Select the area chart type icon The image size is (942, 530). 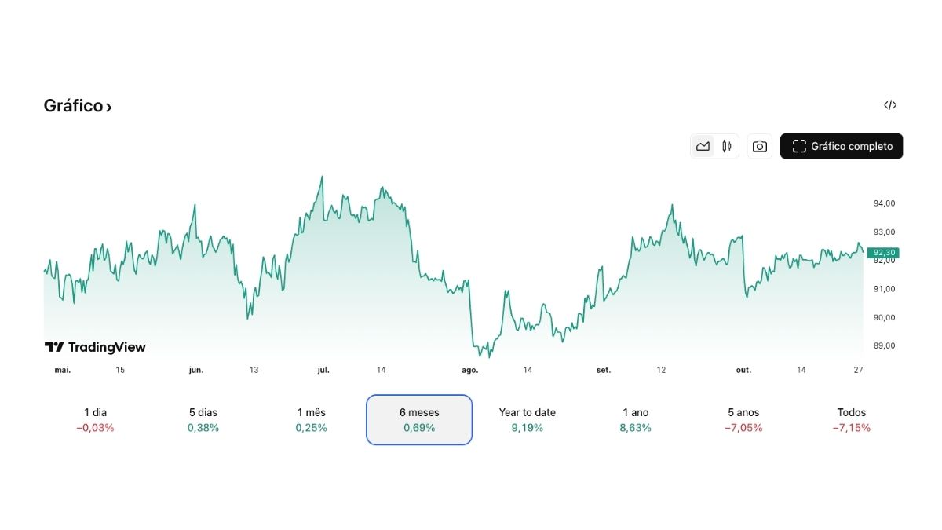click(703, 146)
